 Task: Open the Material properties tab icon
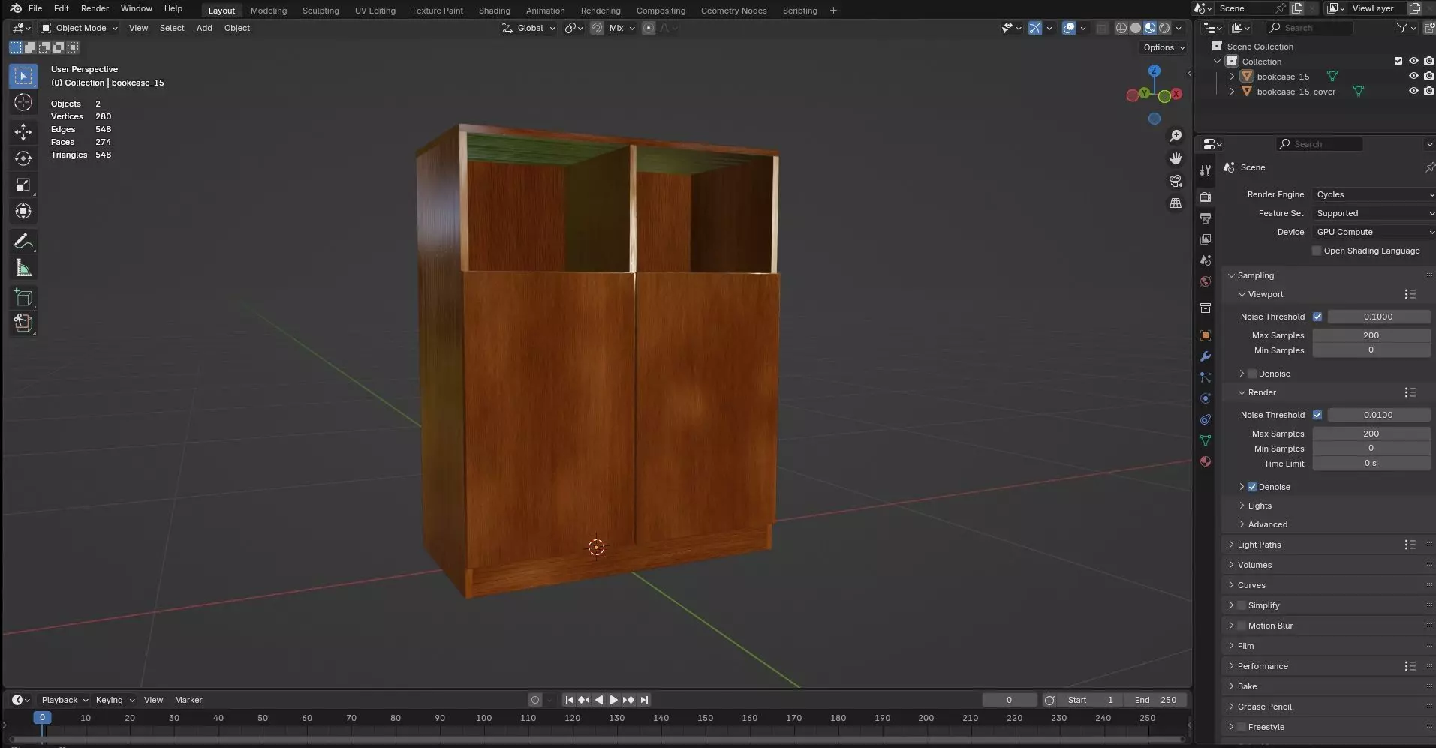tap(1206, 461)
